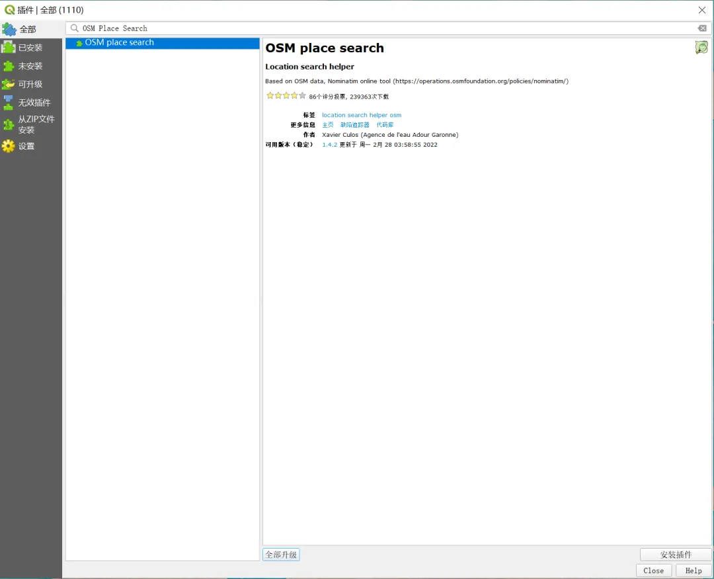
Task: Click the first rating star
Action: 270,96
